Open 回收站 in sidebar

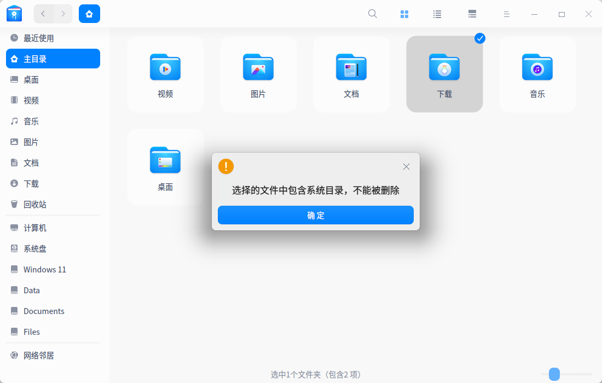[53, 204]
